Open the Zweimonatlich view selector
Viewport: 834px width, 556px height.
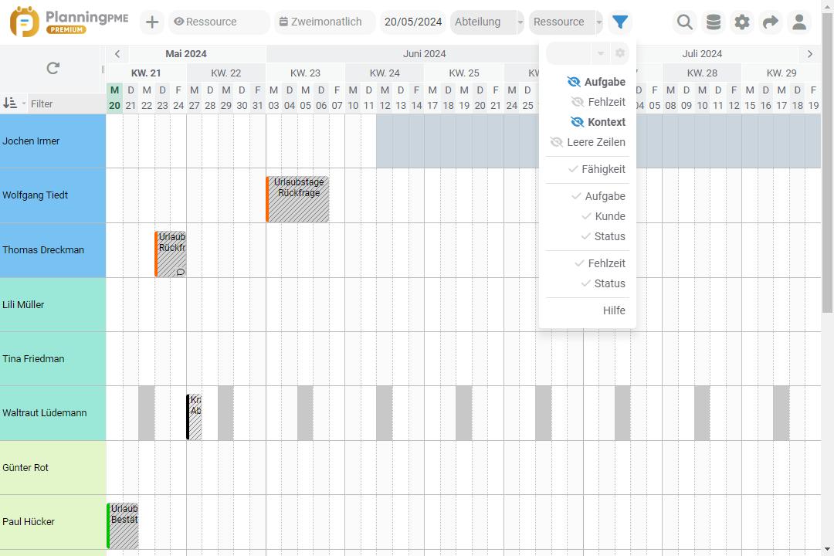[324, 22]
